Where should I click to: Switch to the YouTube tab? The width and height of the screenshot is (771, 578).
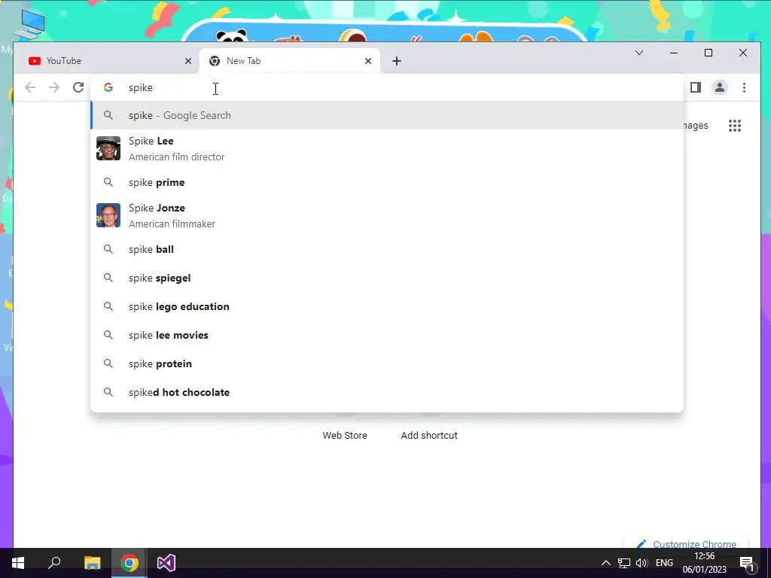(106, 61)
